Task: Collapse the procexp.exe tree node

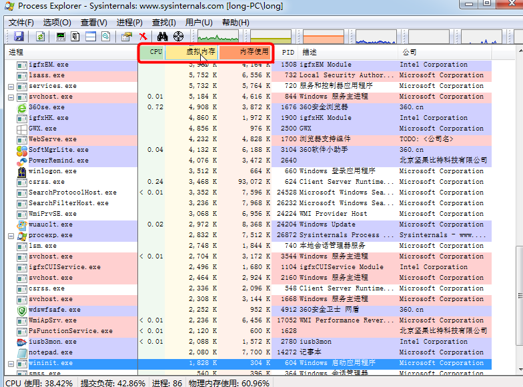Action: click(11, 236)
